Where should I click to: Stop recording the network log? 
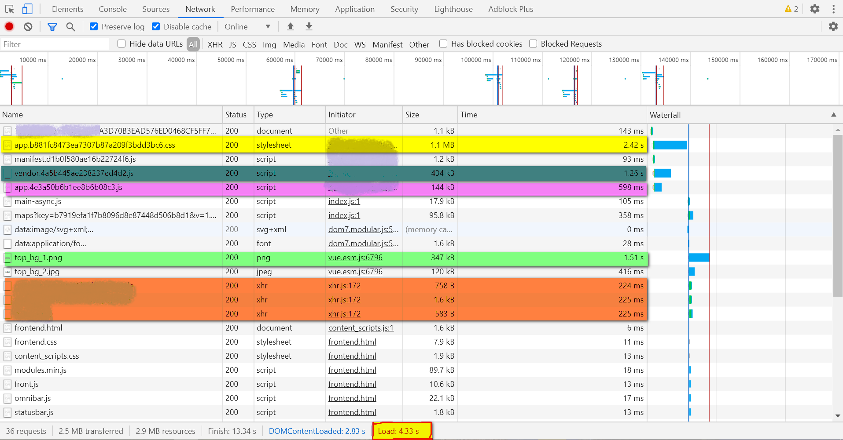click(x=9, y=27)
